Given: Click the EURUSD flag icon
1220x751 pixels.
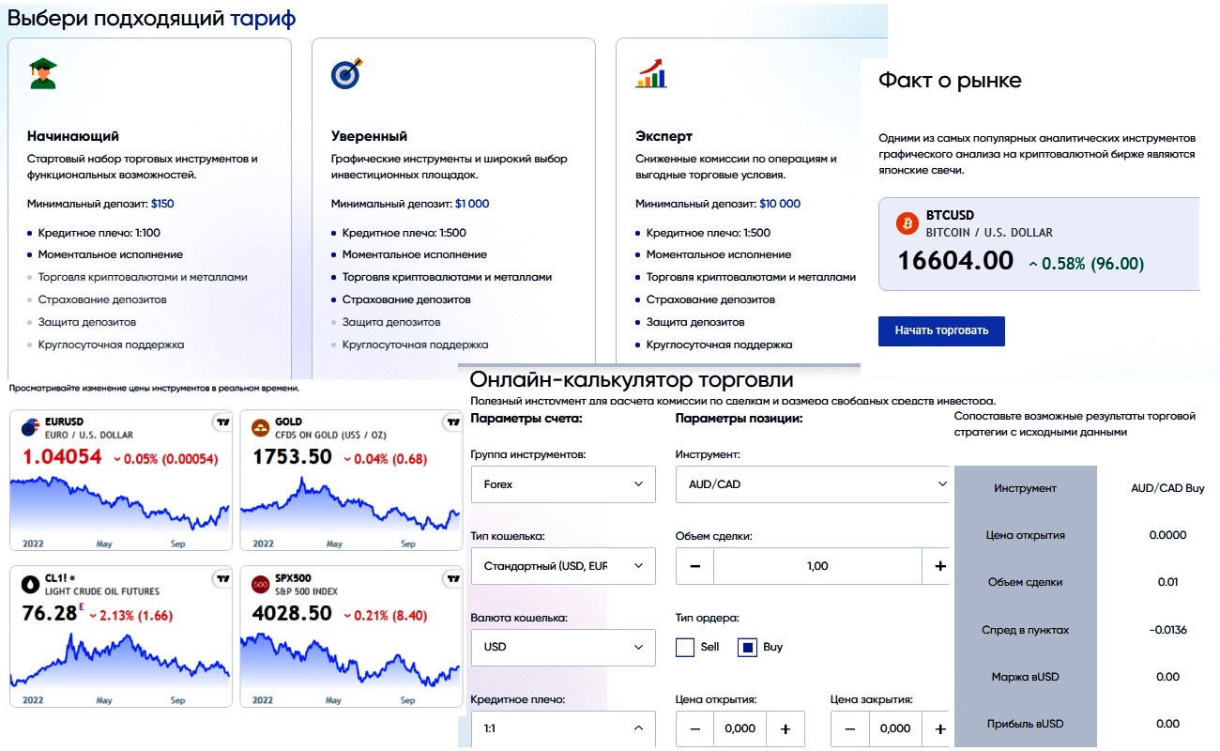Looking at the screenshot, I should 29,427.
